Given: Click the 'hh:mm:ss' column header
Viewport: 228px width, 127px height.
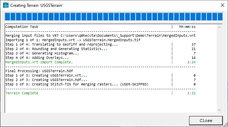Looking at the screenshot, I should 187,27.
